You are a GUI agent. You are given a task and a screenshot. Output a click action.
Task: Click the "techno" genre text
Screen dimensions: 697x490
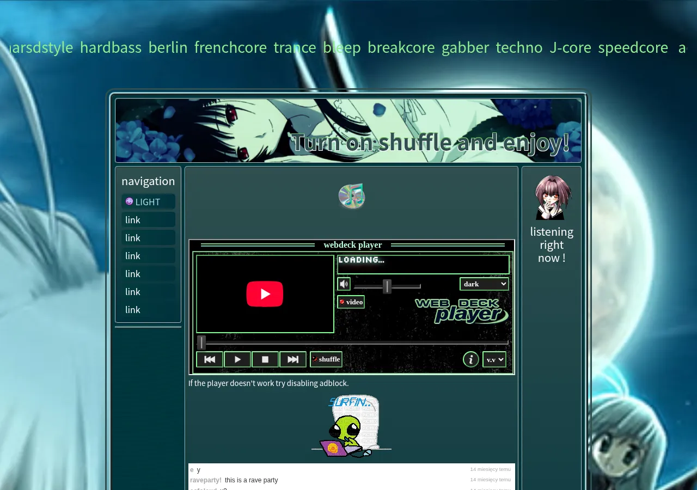tap(519, 47)
